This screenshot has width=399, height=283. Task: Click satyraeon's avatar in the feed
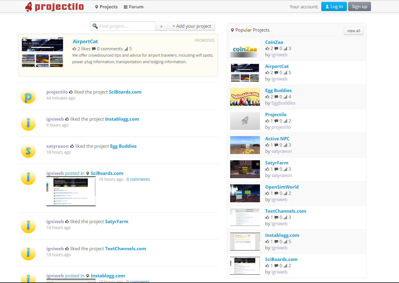28,151
